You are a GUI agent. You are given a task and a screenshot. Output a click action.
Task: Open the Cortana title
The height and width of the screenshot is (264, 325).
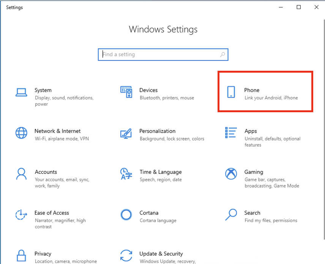149,213
